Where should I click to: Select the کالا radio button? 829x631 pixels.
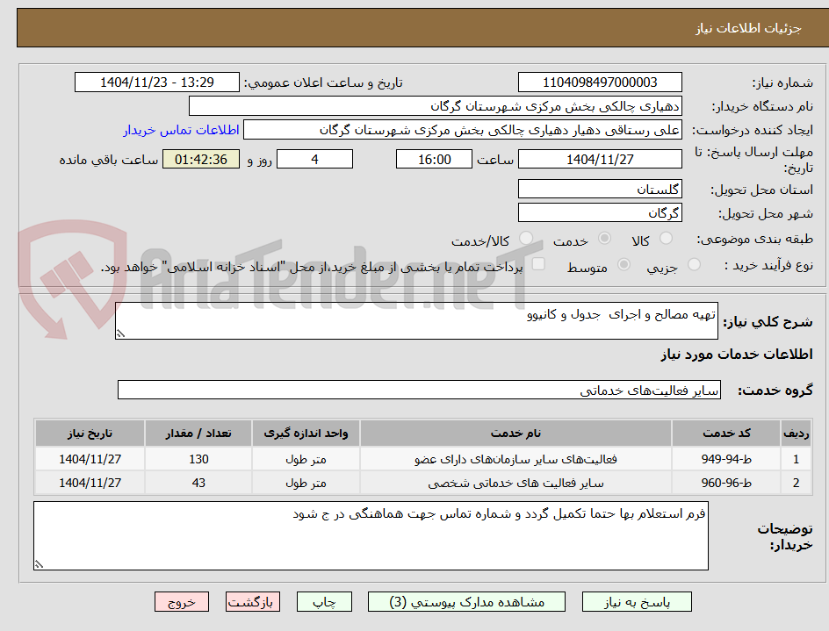click(667, 239)
